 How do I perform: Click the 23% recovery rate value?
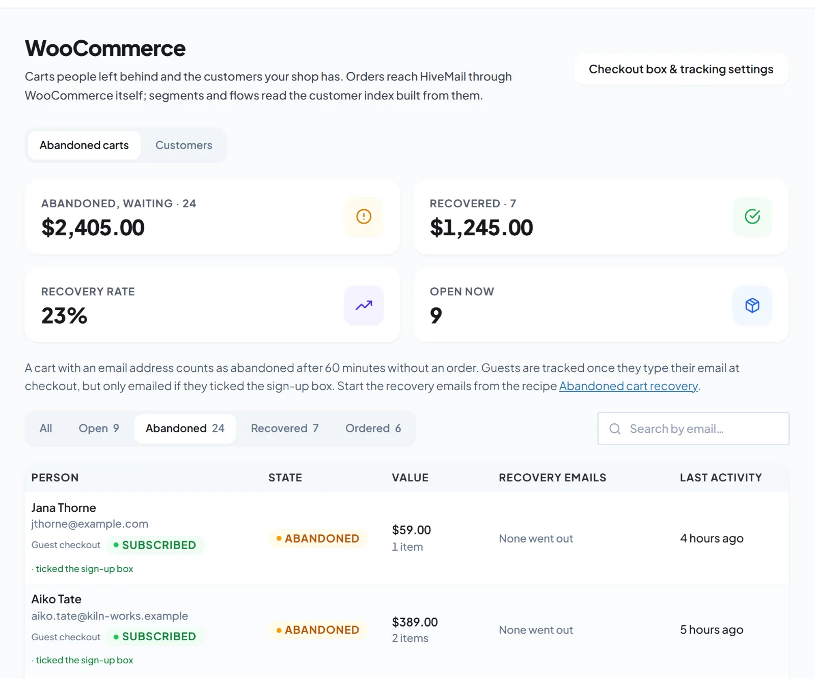(x=64, y=316)
